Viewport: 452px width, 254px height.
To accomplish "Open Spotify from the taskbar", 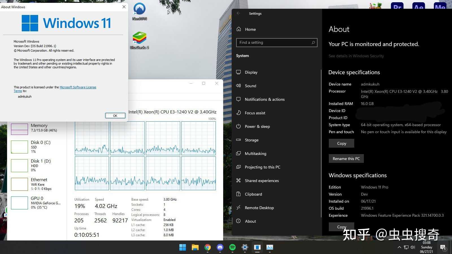I will (232, 248).
